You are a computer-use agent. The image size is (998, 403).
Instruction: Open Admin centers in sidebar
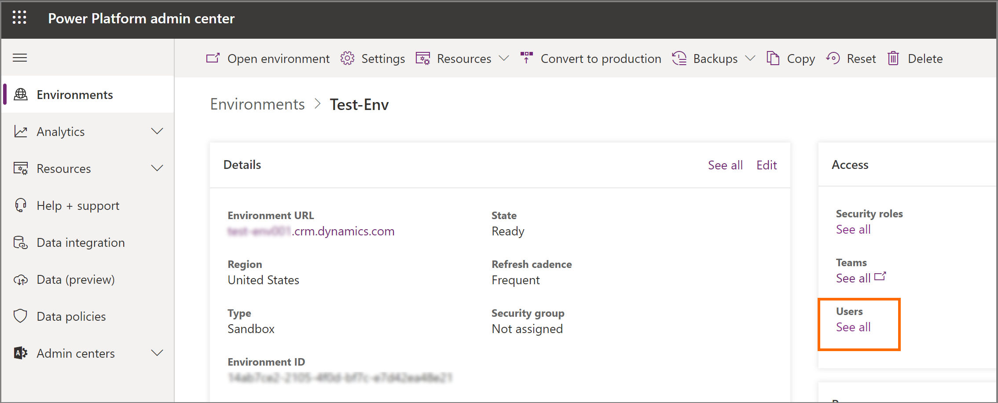pos(88,353)
